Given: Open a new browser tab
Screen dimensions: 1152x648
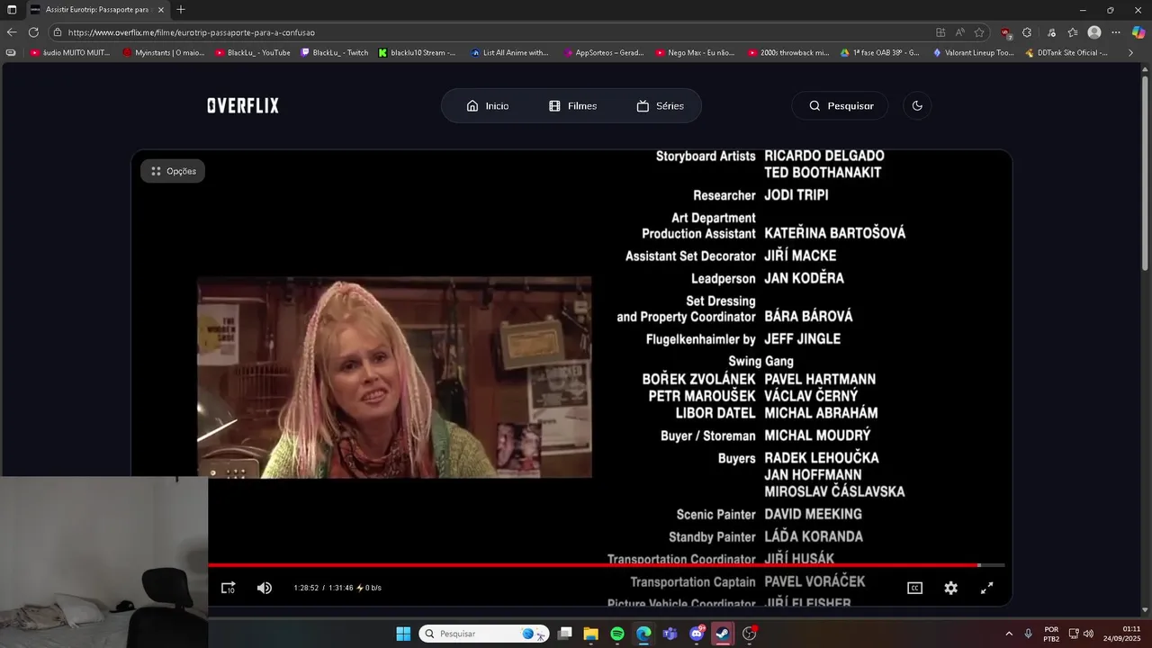Looking at the screenshot, I should 181,10.
